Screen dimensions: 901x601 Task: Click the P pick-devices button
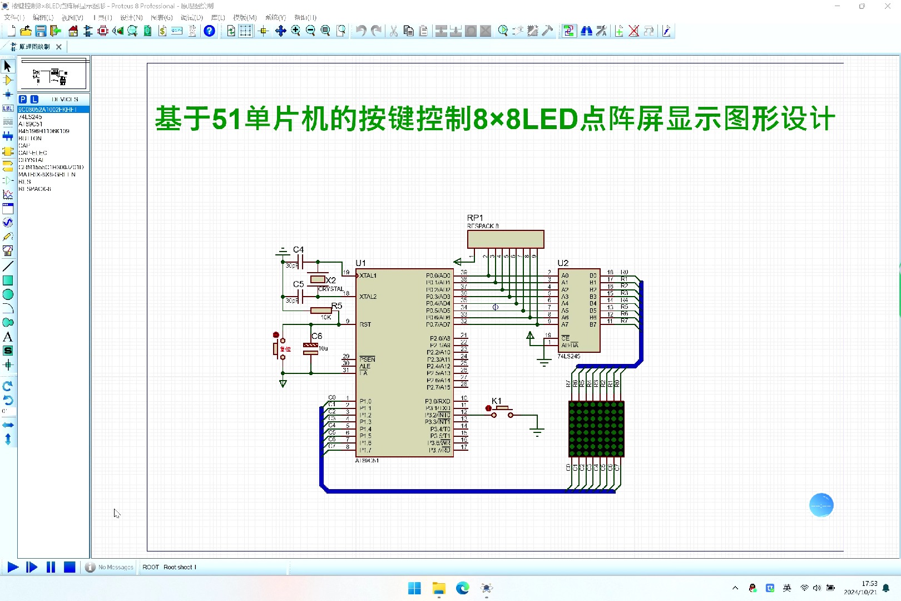[23, 99]
